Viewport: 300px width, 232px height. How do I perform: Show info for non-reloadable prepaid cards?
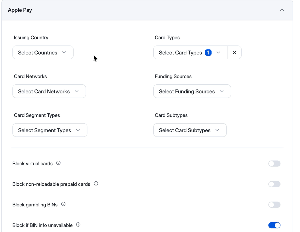pyautogui.click(x=96, y=184)
